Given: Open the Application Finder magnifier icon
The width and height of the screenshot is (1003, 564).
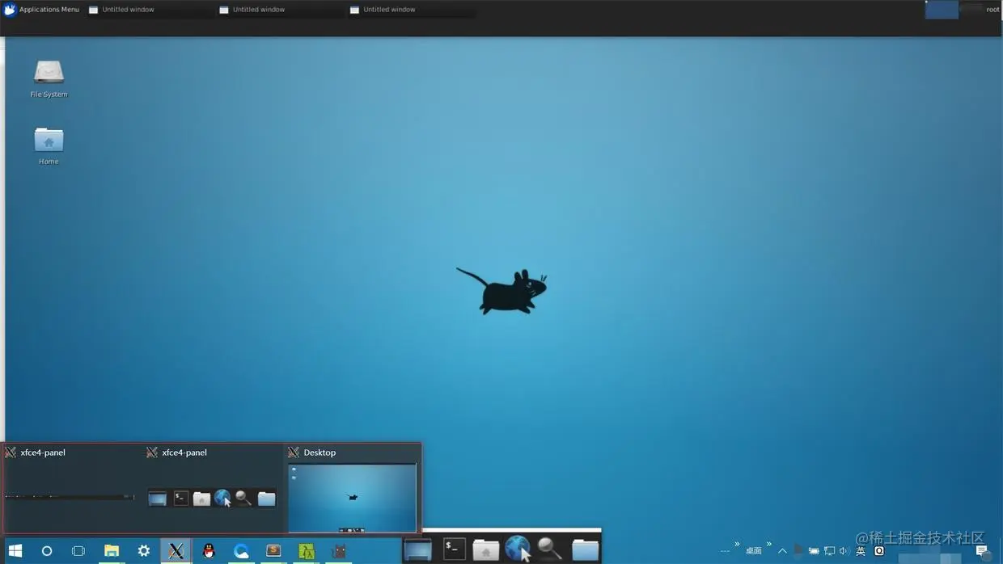Looking at the screenshot, I should pos(548,550).
